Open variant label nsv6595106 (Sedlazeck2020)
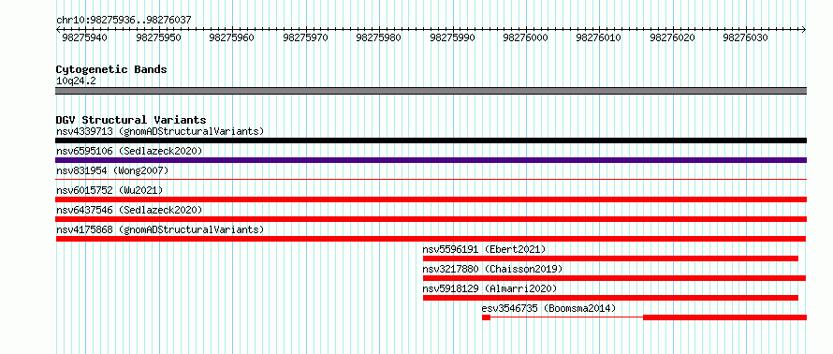 click(x=129, y=151)
